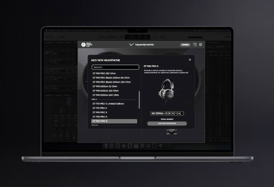Click the window resize icon beside the gear

pos(195,45)
